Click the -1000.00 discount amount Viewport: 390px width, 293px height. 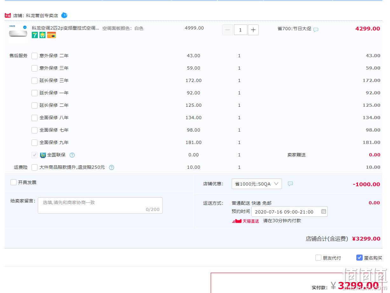click(366, 184)
